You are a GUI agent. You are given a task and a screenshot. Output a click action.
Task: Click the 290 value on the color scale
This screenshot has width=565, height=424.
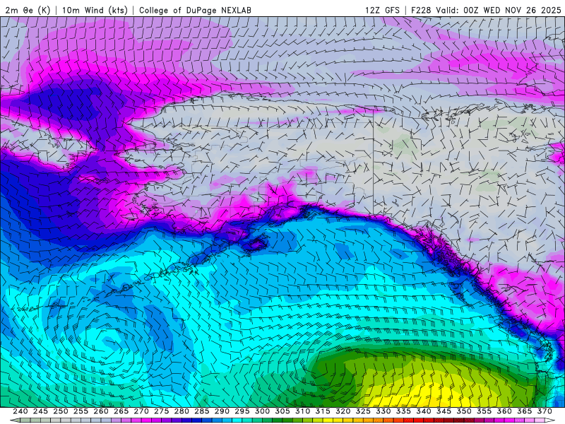pos(222,411)
